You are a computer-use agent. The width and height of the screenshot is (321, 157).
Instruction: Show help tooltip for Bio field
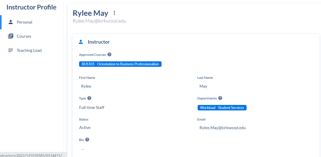tap(87, 139)
